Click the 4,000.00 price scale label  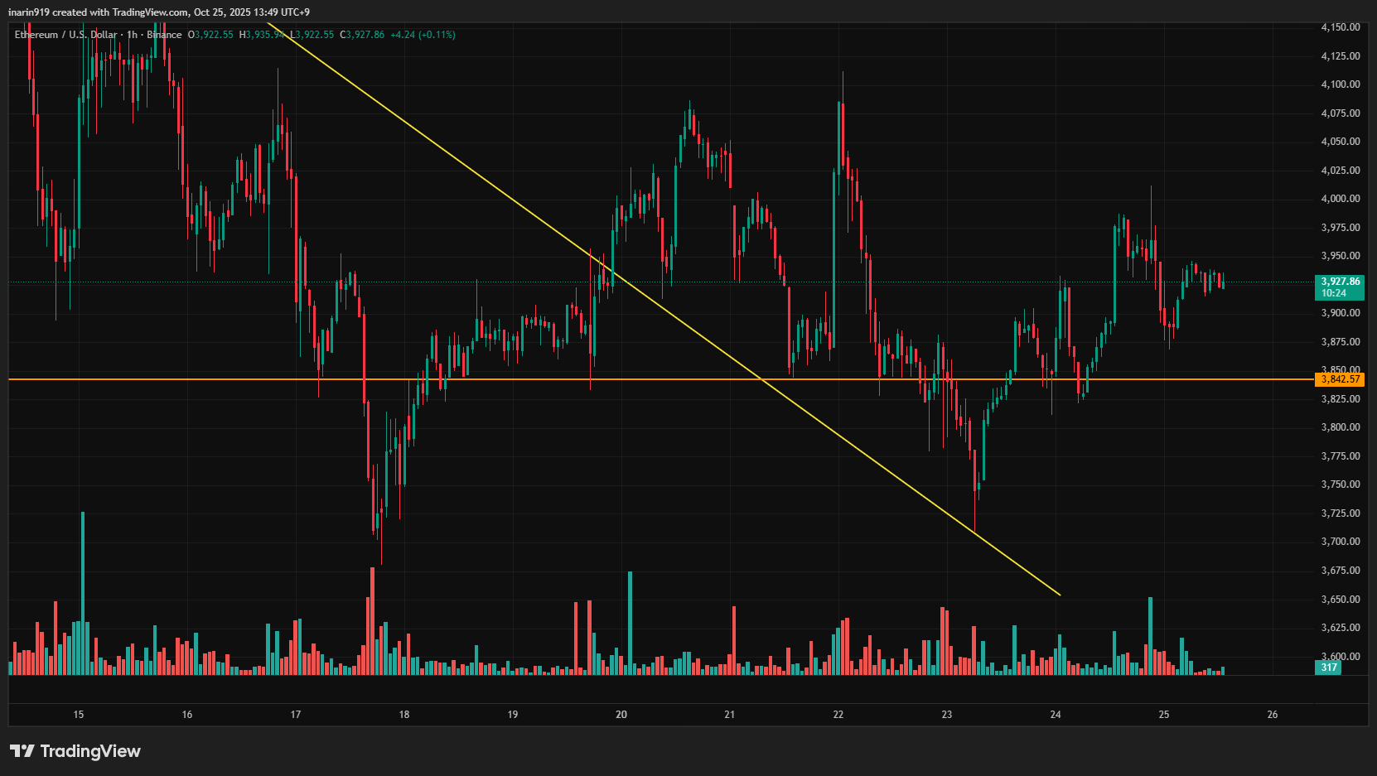click(x=1340, y=199)
